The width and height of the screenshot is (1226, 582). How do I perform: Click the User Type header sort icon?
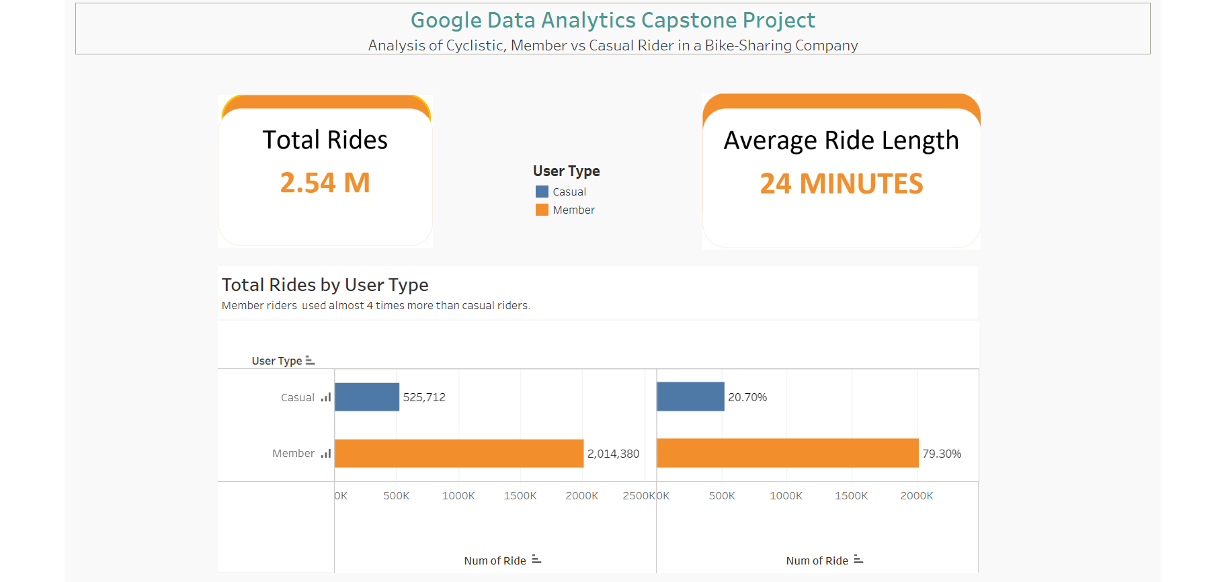(x=310, y=361)
